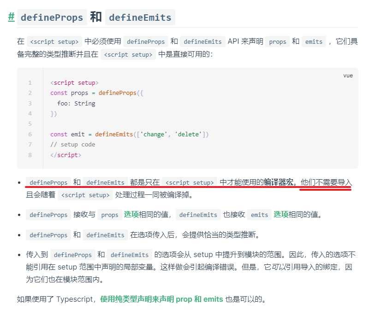Click line number 1 in the code gutter
Viewport: 381px width, 310px height.
coord(30,83)
